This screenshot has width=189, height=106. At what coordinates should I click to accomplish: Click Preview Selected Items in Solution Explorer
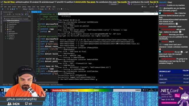point(27,14)
